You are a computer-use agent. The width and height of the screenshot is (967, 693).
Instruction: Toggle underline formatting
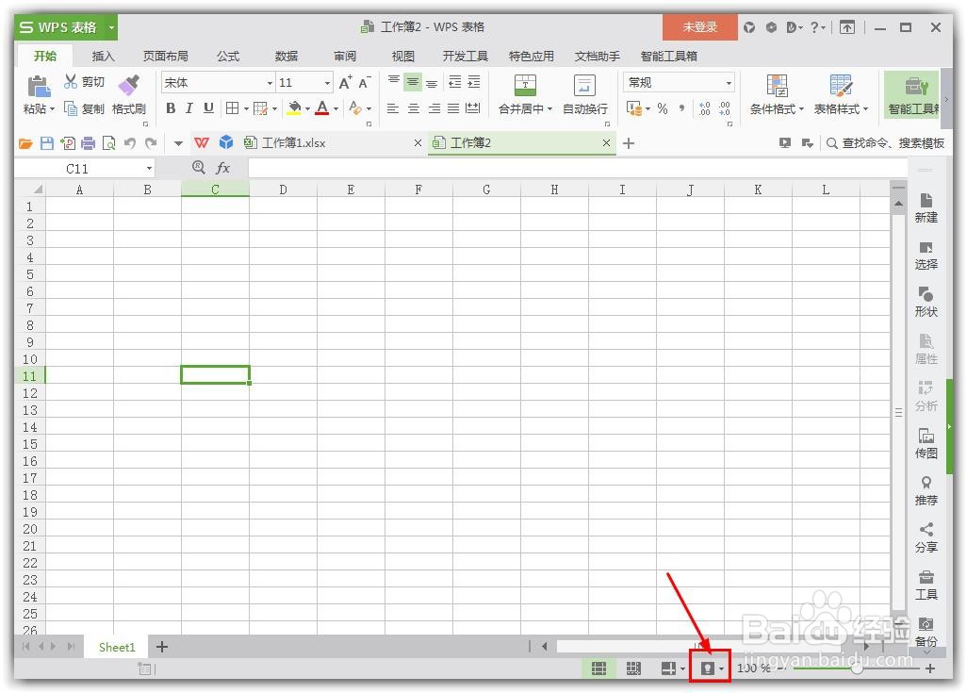(207, 108)
